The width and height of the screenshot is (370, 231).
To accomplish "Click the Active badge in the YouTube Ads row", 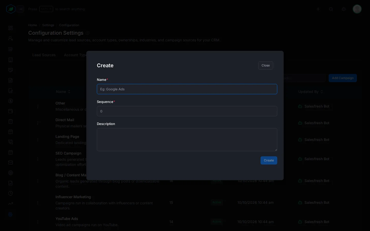I will pos(217,222).
